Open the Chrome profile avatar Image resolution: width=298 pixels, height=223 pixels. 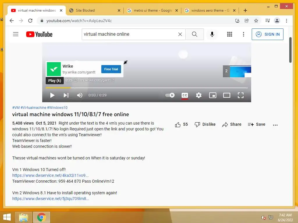(x=277, y=21)
